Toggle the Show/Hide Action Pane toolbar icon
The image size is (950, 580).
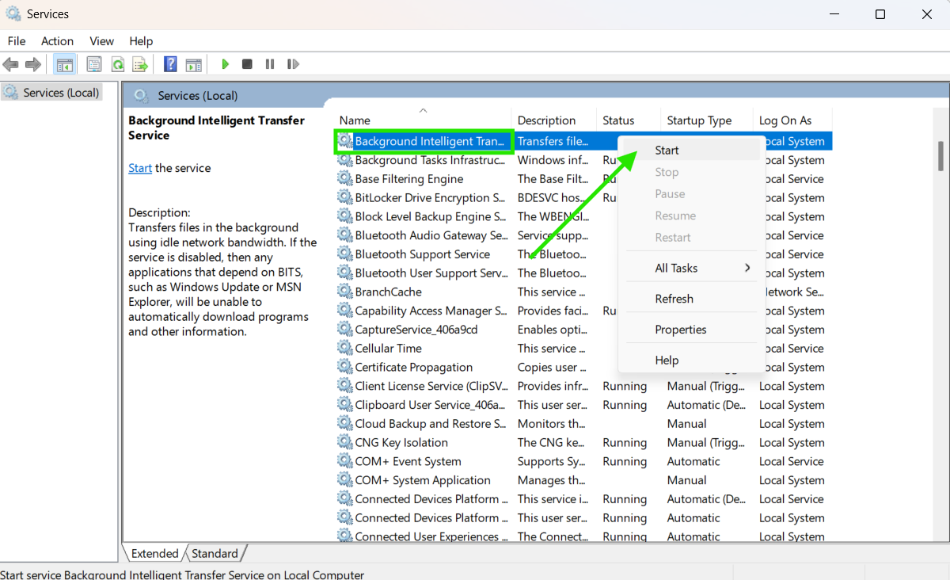point(193,64)
